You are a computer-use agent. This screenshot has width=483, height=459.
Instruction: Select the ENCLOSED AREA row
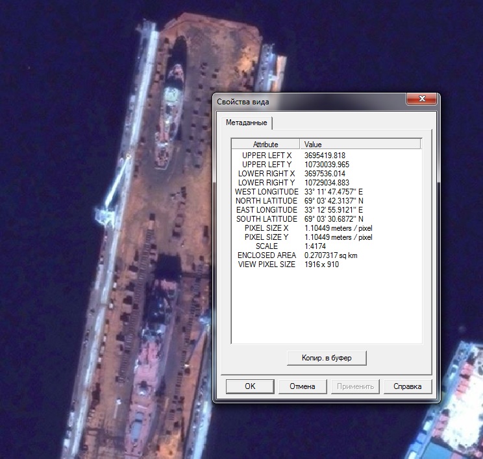tap(267, 255)
